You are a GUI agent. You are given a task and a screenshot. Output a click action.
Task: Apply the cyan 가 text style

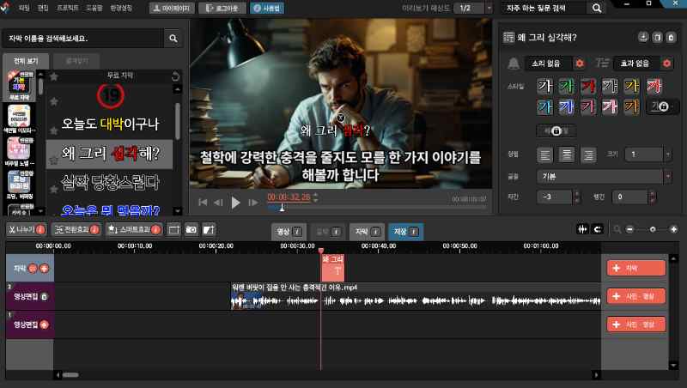544,106
